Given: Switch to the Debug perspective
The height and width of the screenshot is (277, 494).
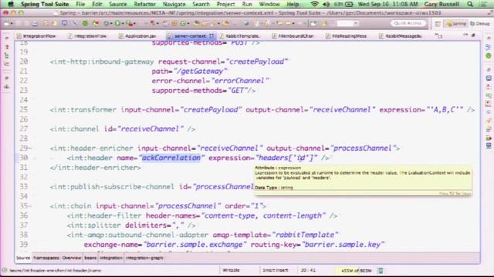Looking at the screenshot, I should tap(480, 24).
